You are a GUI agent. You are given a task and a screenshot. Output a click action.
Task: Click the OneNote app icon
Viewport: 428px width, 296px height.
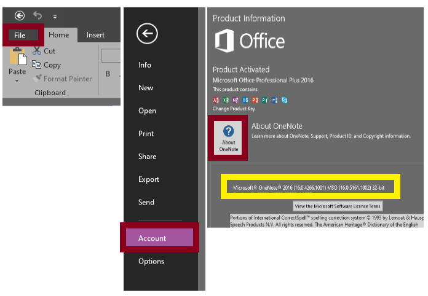click(x=236, y=100)
